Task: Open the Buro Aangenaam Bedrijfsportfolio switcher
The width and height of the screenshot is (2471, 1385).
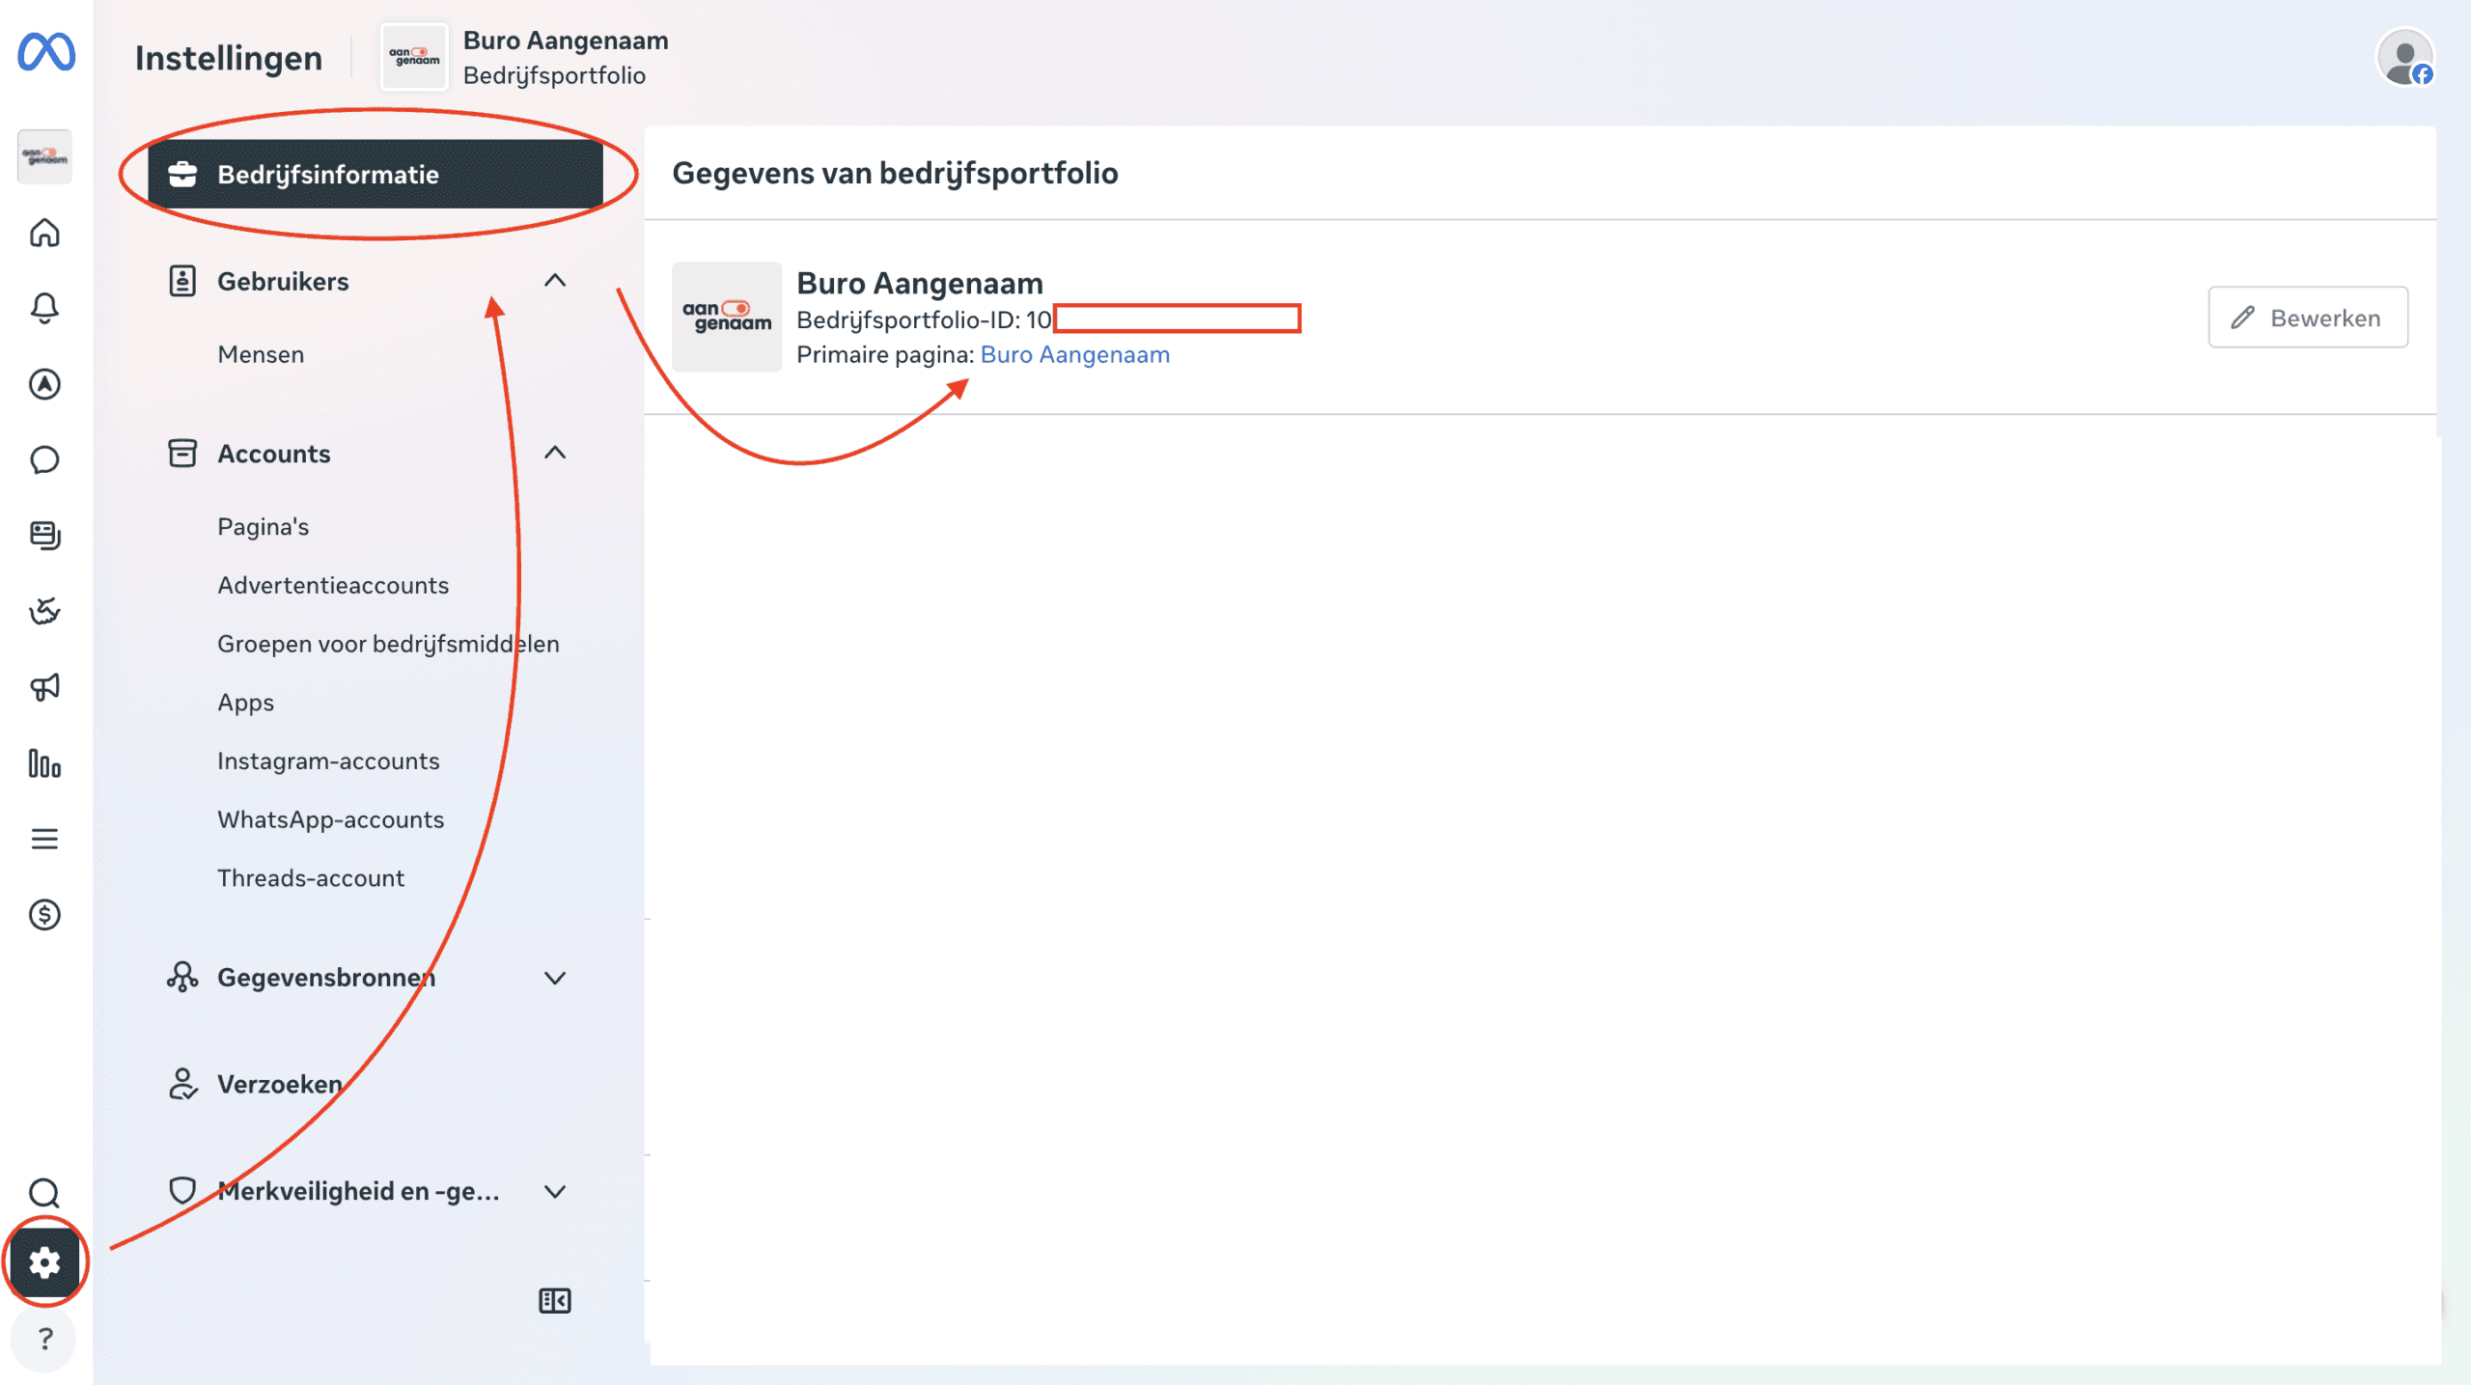Action: 525,57
